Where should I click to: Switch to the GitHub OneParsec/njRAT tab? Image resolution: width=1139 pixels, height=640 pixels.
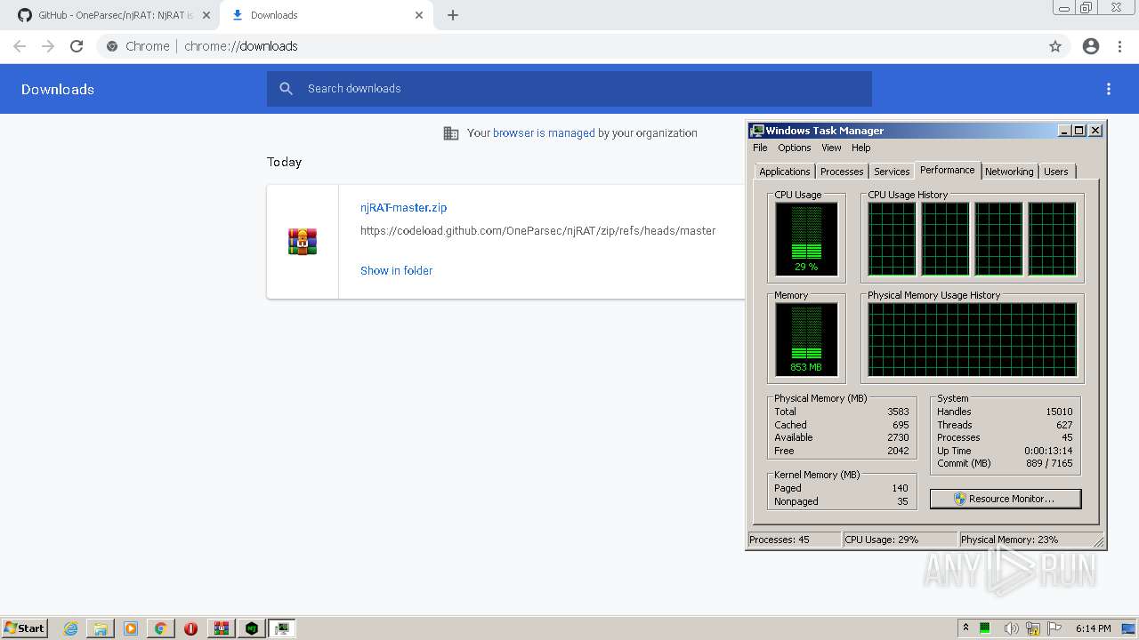pos(114,15)
